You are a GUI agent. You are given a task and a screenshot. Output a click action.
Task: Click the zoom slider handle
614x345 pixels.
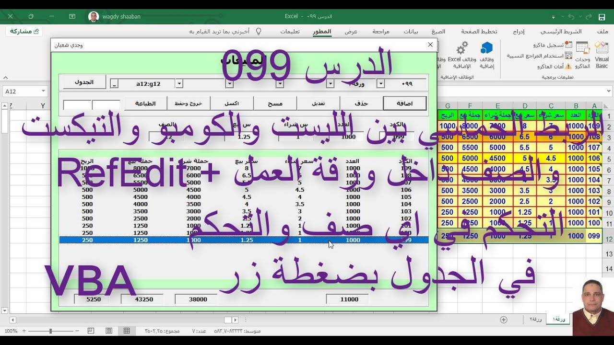(50, 331)
